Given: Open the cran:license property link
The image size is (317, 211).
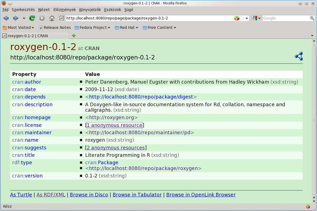Looking at the screenshot, I should (x=27, y=125).
